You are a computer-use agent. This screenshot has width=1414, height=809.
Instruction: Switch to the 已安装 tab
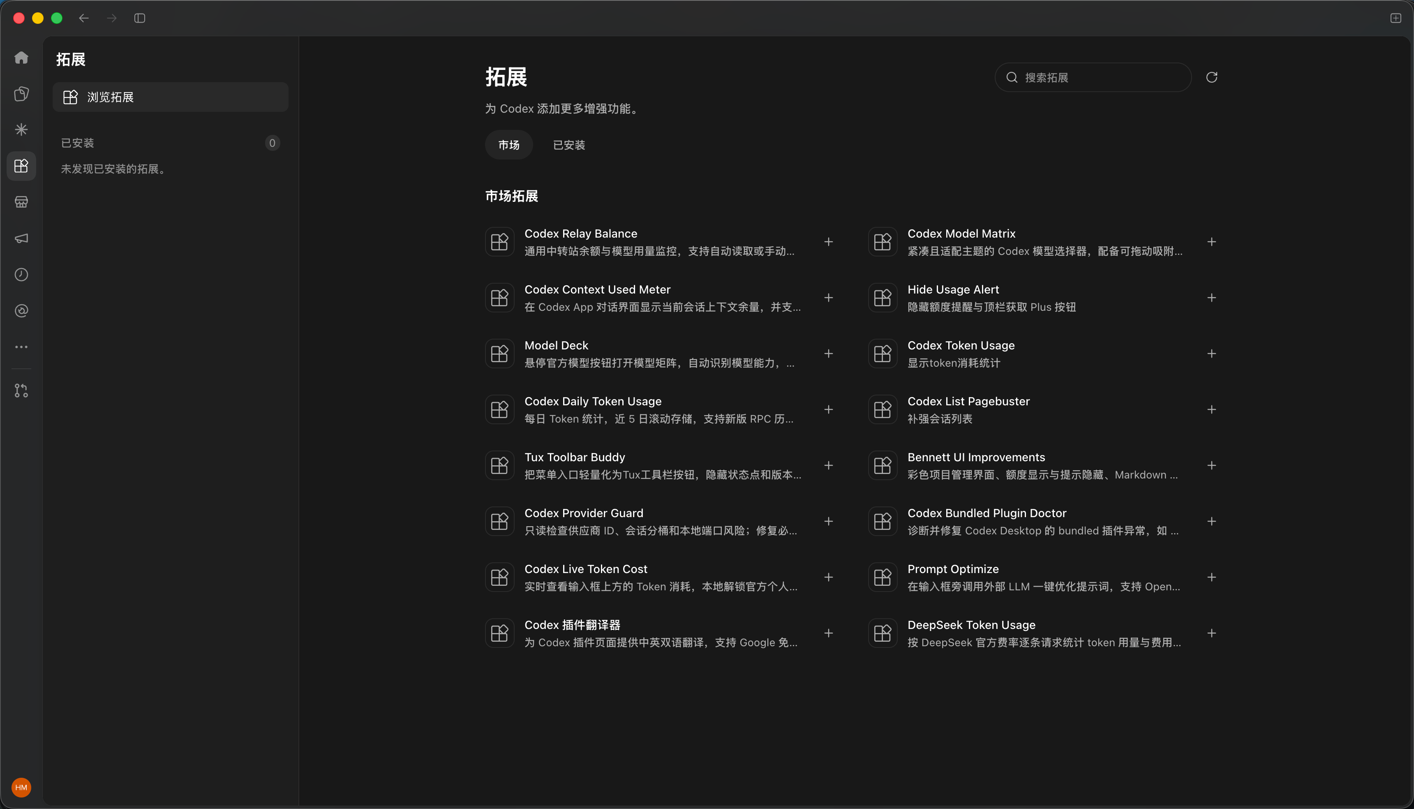569,145
